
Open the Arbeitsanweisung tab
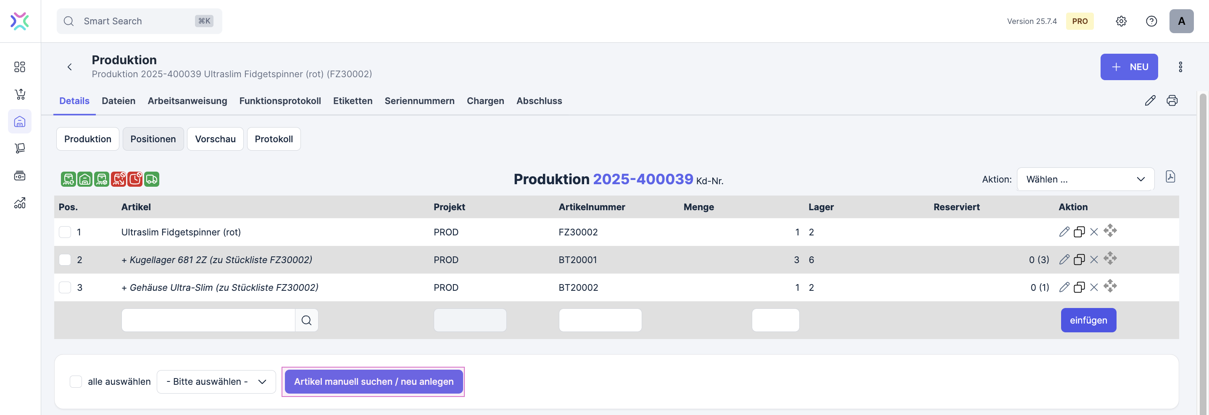[187, 101]
